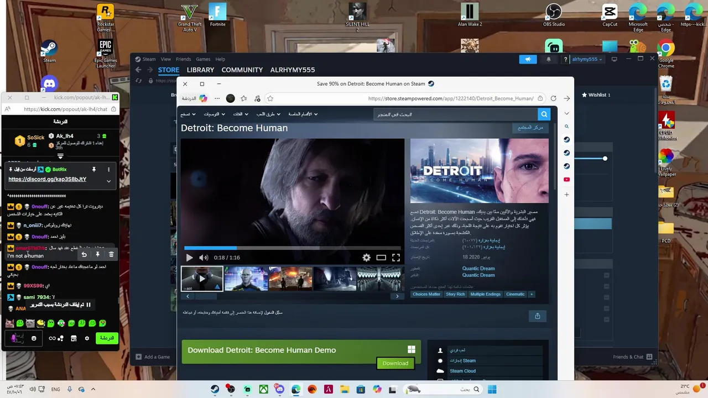Image resolution: width=708 pixels, height=398 pixels.
Task: Add a tag with plus button
Action: pos(532,294)
